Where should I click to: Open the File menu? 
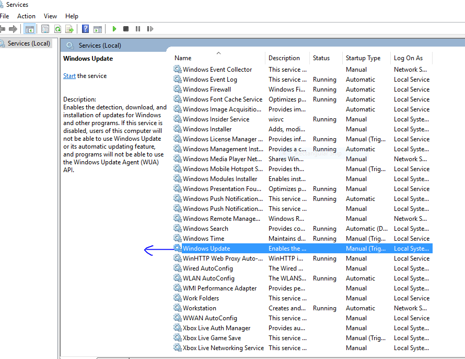point(5,16)
